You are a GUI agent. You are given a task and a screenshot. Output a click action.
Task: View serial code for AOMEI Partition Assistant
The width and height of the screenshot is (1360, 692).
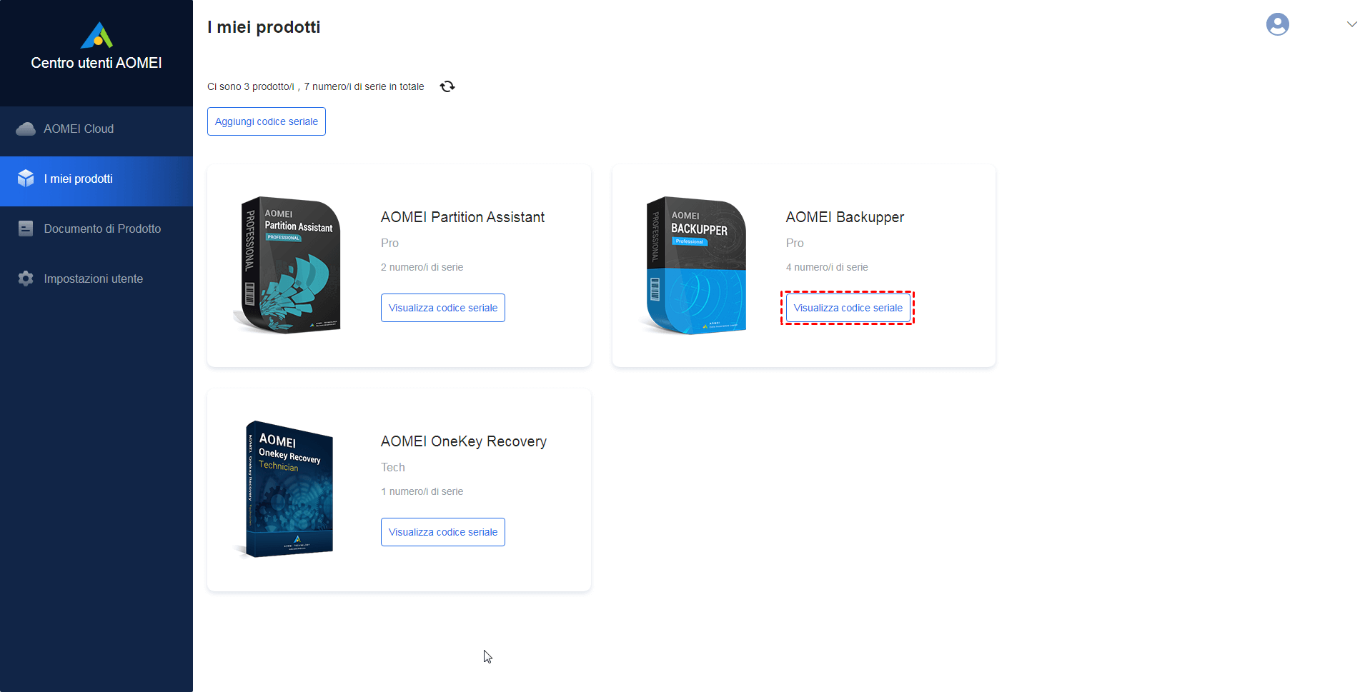click(x=443, y=308)
